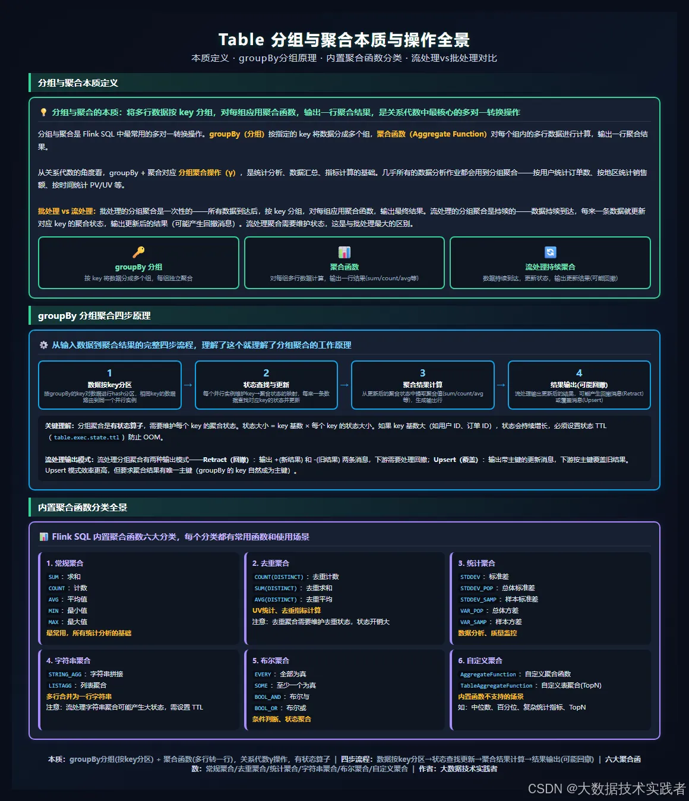The width and height of the screenshot is (689, 801).
Task: Click the COUNT(DISTINCT)：去重计数 row
Action: (296, 577)
